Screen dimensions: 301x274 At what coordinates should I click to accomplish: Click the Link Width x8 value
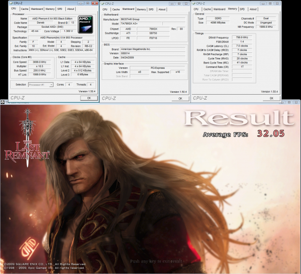click(140, 72)
